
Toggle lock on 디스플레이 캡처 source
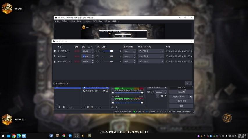point(107,91)
